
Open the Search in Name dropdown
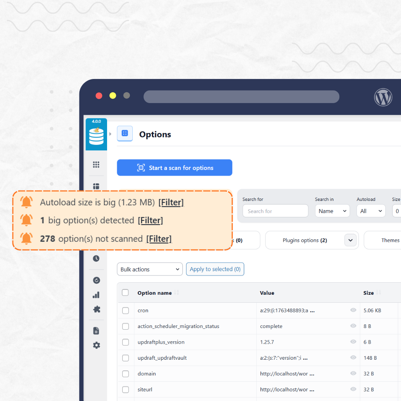click(x=332, y=211)
